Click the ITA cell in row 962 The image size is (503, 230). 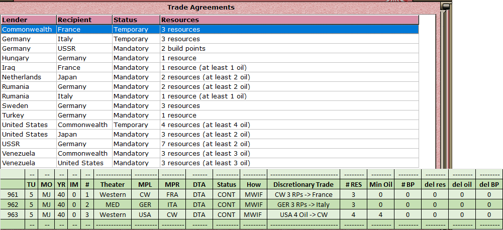pyautogui.click(x=172, y=205)
